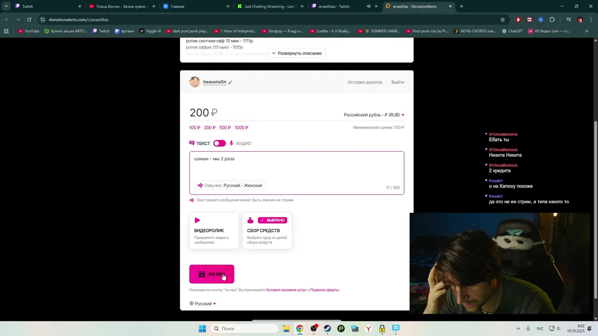Select the 1000 ₽ preset amount
The width and height of the screenshot is (598, 336).
pos(242,127)
